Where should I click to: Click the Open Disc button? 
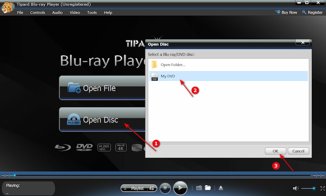pos(102,120)
